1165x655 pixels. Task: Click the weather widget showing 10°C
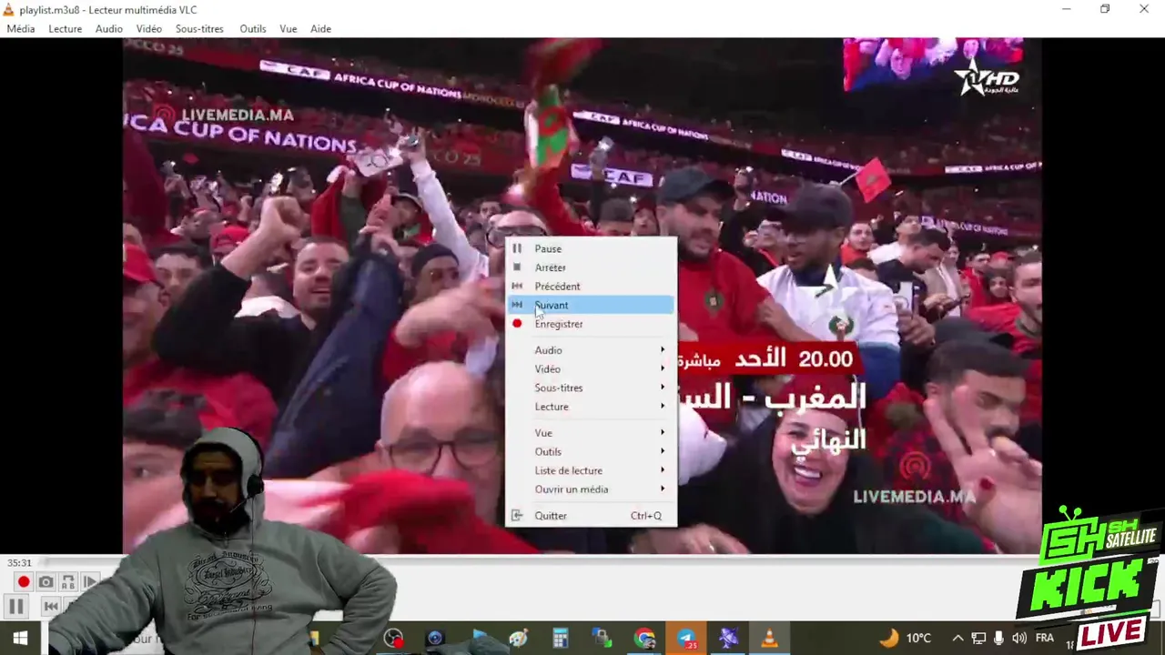906,639
